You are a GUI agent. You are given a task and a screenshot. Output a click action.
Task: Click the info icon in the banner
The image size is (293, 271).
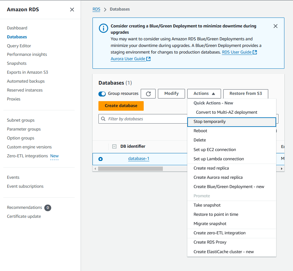click(x=103, y=28)
